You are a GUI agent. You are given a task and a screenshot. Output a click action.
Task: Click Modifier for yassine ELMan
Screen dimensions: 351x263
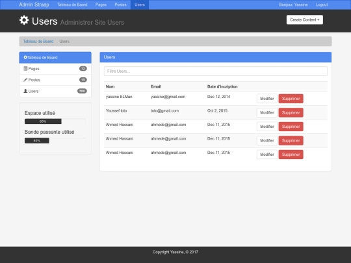pos(267,99)
